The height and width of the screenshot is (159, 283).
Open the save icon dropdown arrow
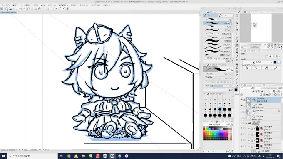[16, 9]
